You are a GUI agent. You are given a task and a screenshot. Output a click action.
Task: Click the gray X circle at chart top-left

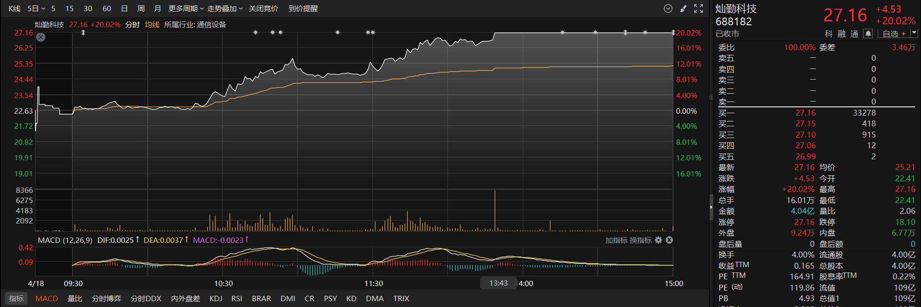41,37
